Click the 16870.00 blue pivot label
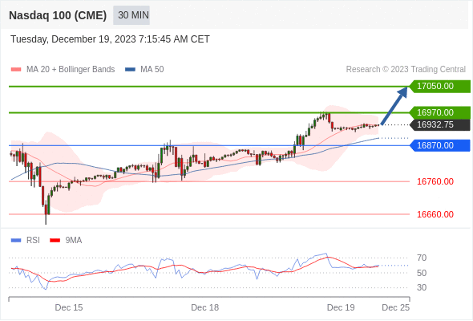473x321 pixels. click(x=439, y=145)
